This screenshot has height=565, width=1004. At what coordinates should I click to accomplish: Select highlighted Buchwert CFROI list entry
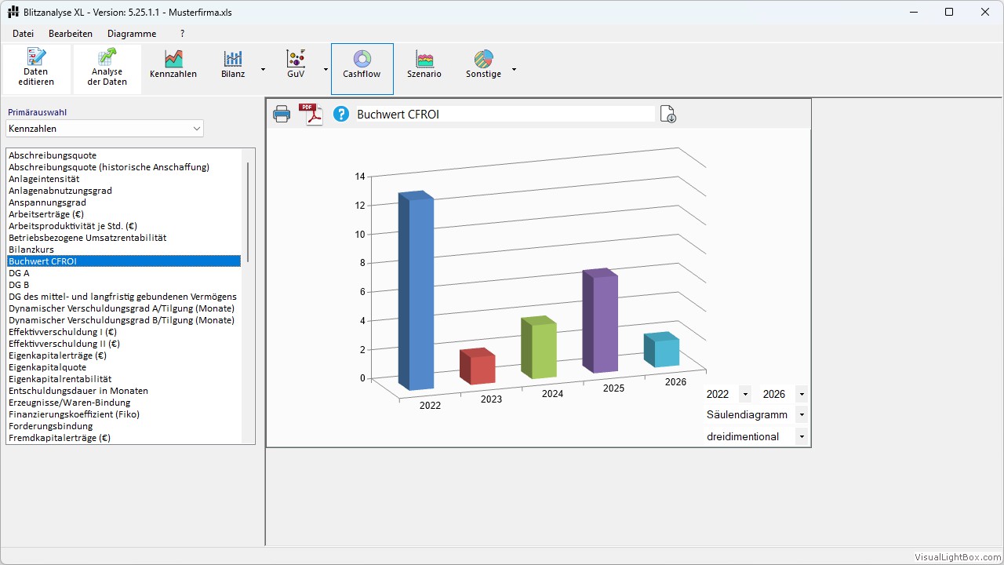pos(124,261)
